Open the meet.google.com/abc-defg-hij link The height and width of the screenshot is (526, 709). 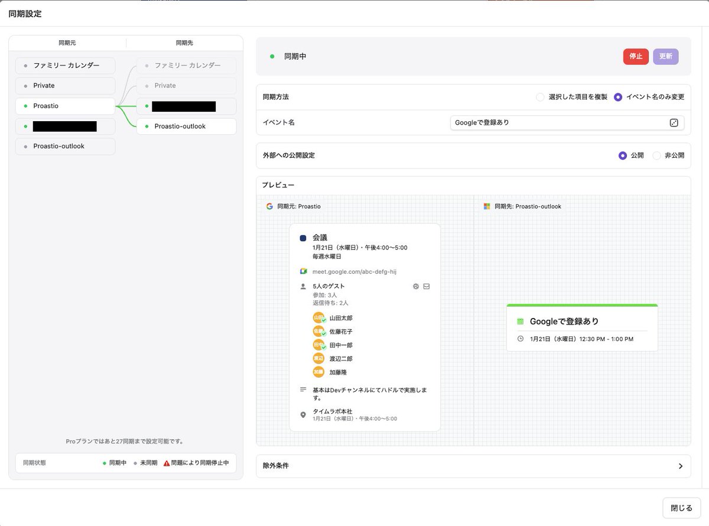point(354,271)
